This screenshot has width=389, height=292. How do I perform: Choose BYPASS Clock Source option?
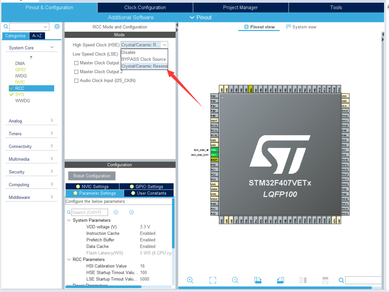(x=144, y=59)
